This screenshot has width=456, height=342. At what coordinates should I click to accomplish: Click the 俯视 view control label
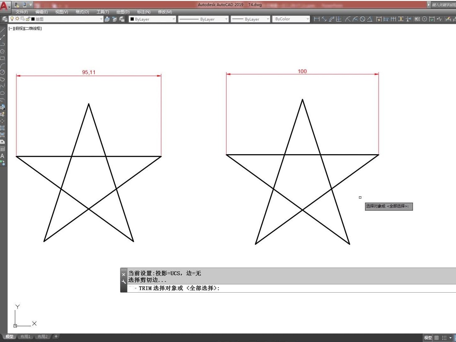pos(20,28)
